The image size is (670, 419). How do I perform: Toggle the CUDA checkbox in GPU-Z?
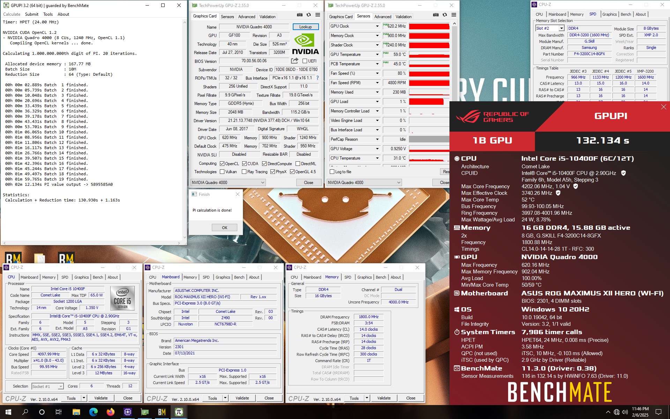[x=244, y=163]
